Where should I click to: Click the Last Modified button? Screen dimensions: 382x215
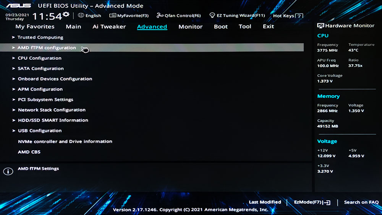pyautogui.click(x=265, y=202)
